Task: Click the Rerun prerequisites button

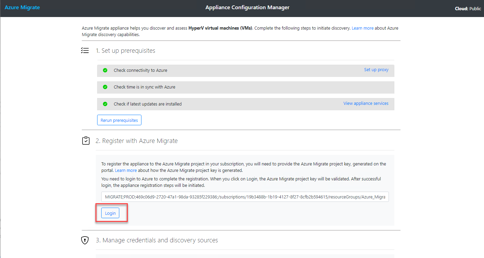Action: click(119, 120)
